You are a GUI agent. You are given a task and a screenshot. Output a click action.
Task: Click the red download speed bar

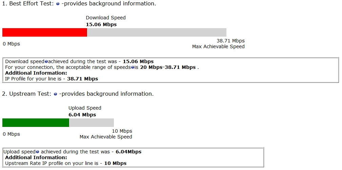tap(44, 32)
